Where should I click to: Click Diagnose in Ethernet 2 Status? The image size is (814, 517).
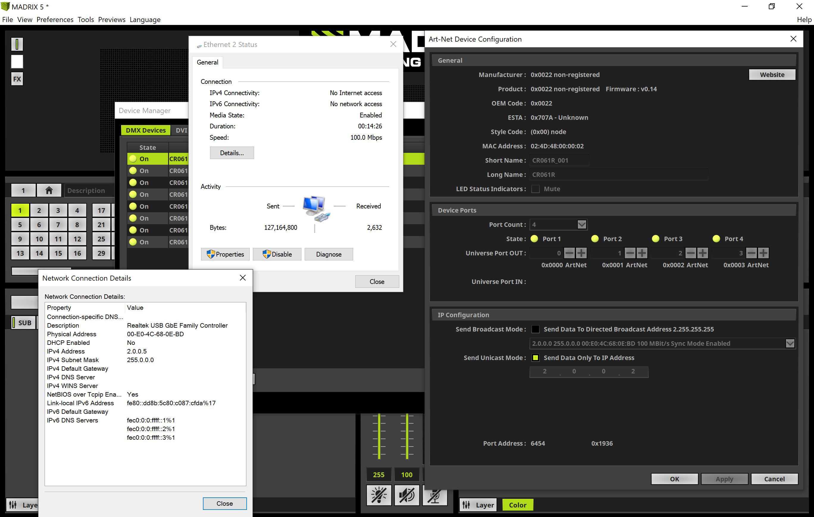(x=328, y=254)
